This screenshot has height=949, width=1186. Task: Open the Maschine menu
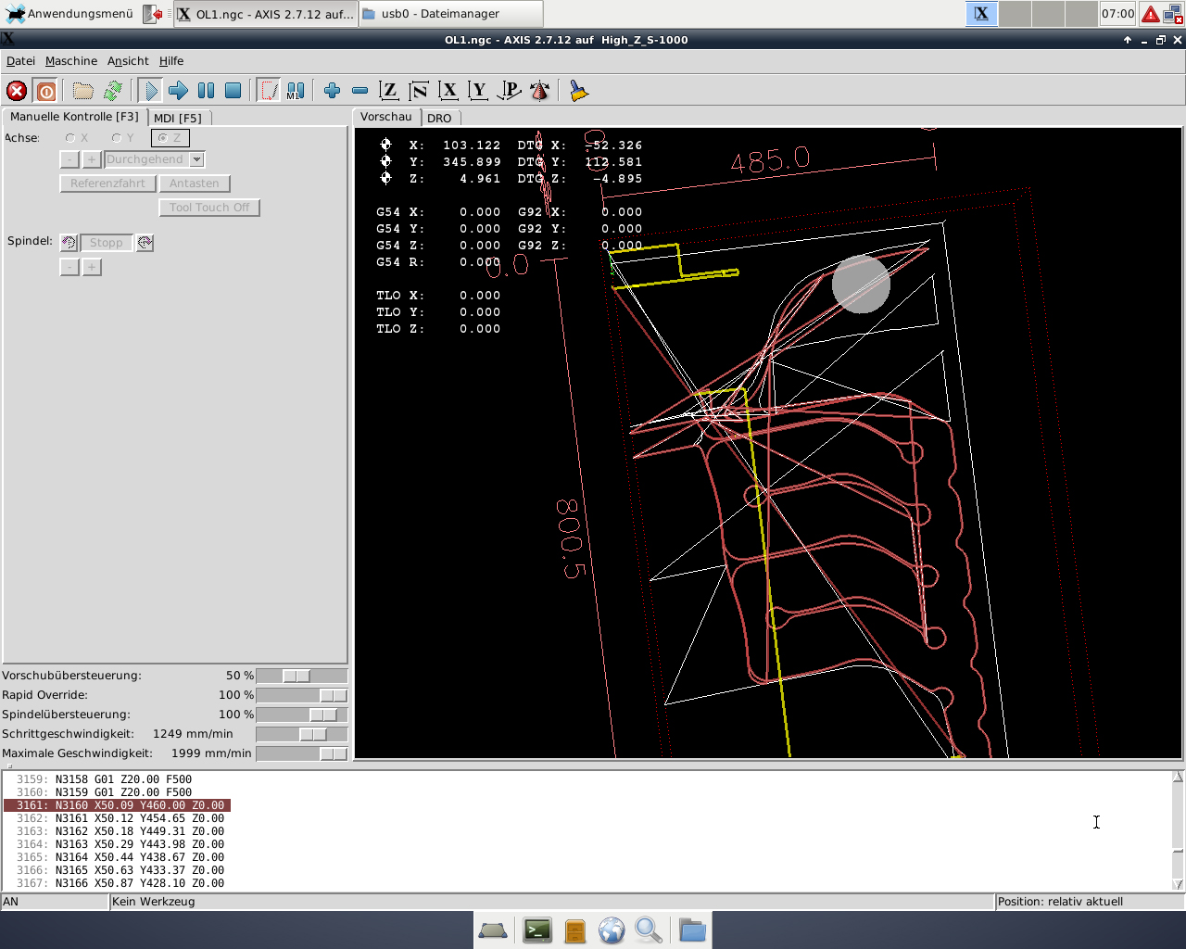(71, 61)
